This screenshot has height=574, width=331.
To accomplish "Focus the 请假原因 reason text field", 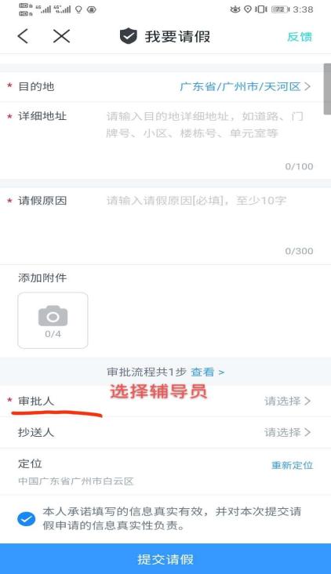I will point(209,225).
